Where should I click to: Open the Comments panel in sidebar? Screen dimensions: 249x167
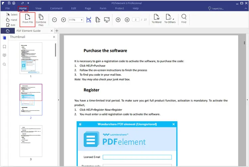coord(4,55)
